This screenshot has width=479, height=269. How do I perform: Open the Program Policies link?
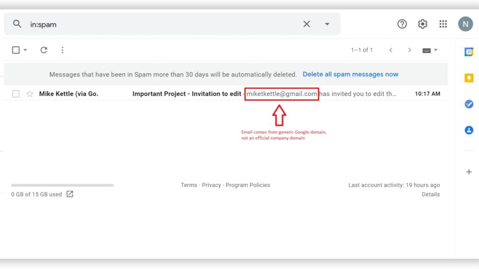click(x=248, y=185)
